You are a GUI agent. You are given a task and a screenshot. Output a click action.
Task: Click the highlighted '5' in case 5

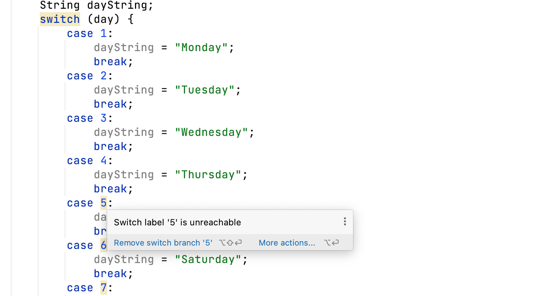click(103, 203)
